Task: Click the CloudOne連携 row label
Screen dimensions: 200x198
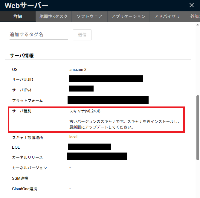Action: pos(25,189)
